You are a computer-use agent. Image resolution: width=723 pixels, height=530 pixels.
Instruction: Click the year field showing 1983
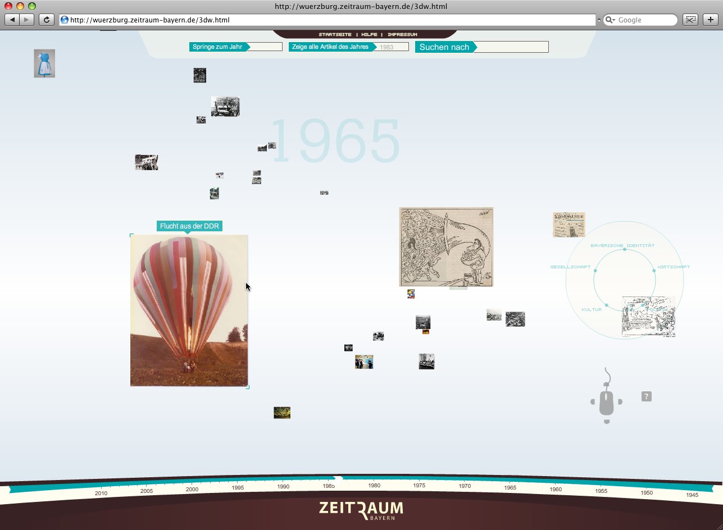[x=393, y=47]
